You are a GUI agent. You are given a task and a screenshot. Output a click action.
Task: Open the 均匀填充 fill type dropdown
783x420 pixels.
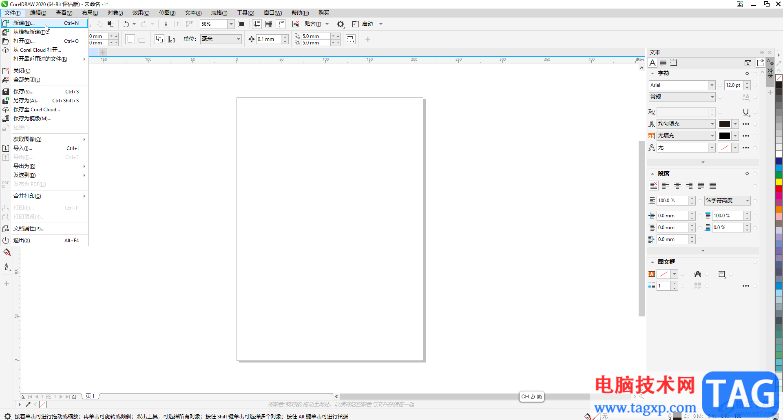(x=712, y=124)
